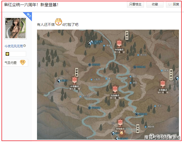Open the 今夜无风无雨 user profile link
This screenshot has height=142, width=184.
14,46
